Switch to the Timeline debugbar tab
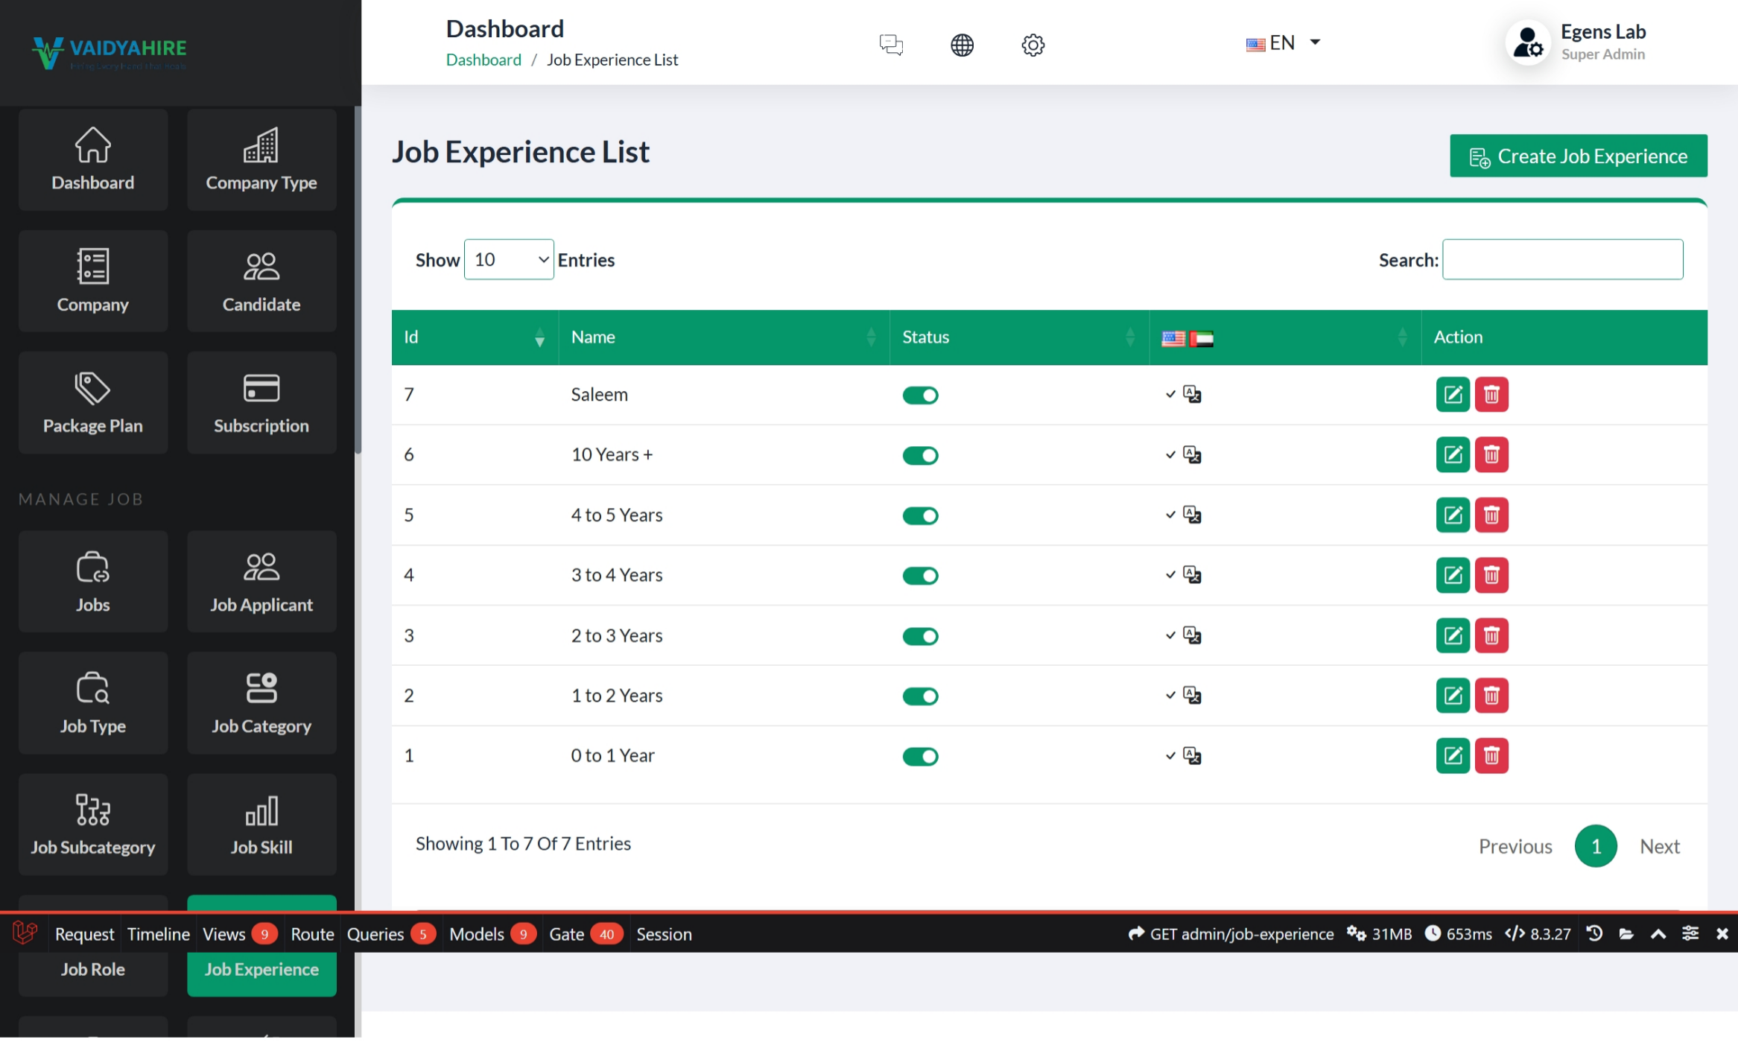Screen dimensions: 1738x1048 click(x=158, y=934)
